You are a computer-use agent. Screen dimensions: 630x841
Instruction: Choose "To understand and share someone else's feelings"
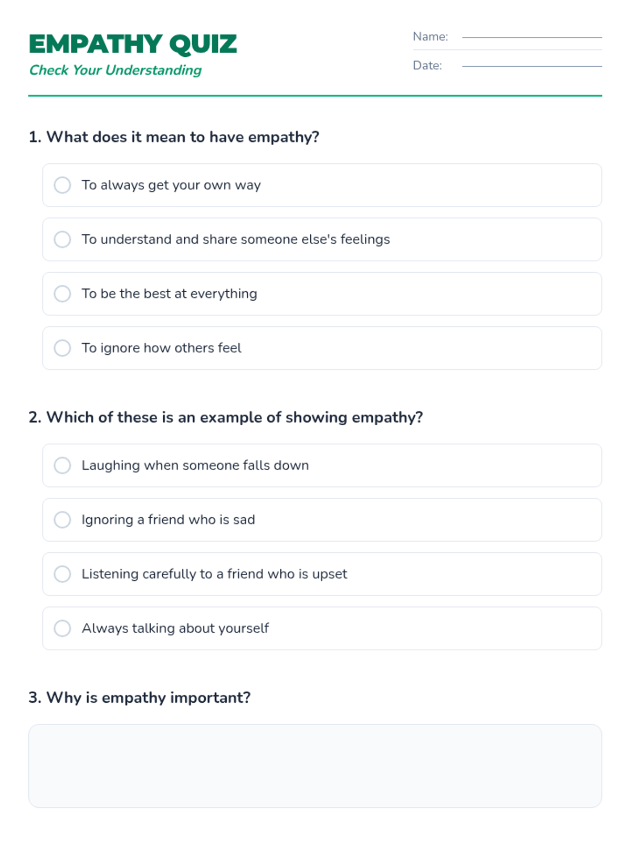62,239
